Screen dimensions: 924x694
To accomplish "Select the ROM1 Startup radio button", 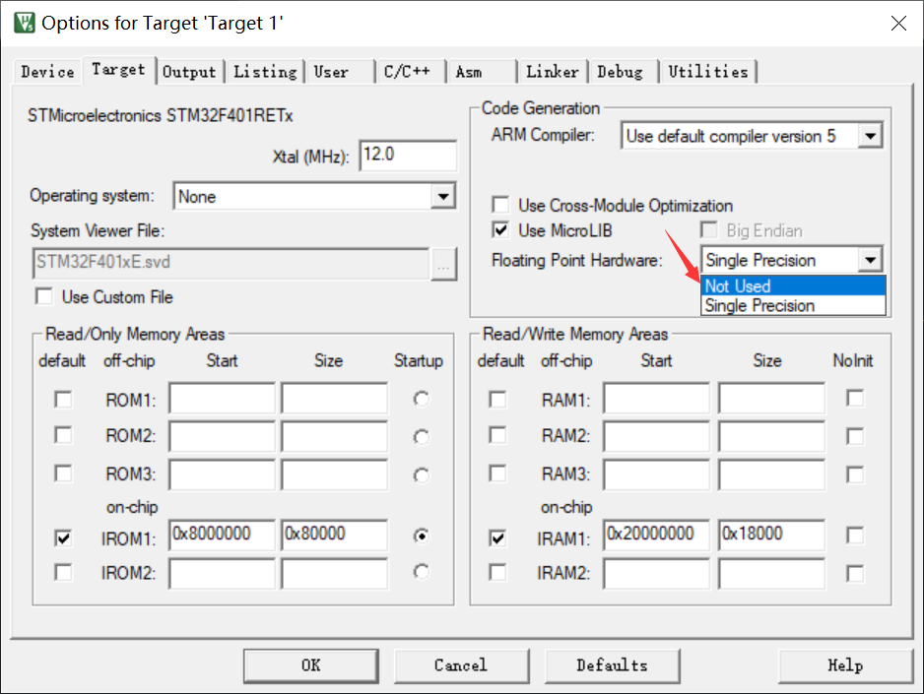I will pyautogui.click(x=421, y=398).
